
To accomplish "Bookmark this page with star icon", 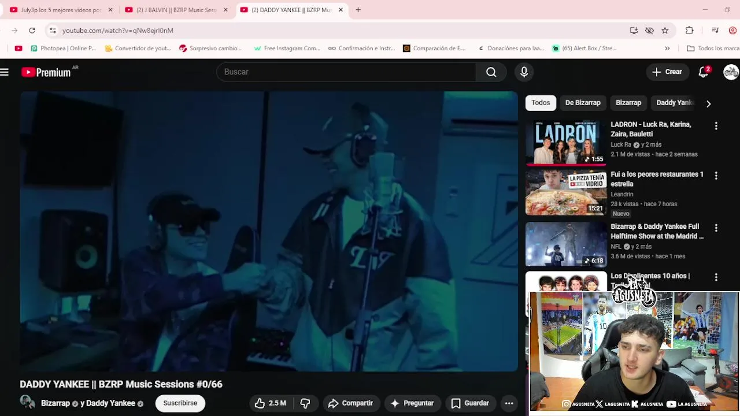I will 665,31.
